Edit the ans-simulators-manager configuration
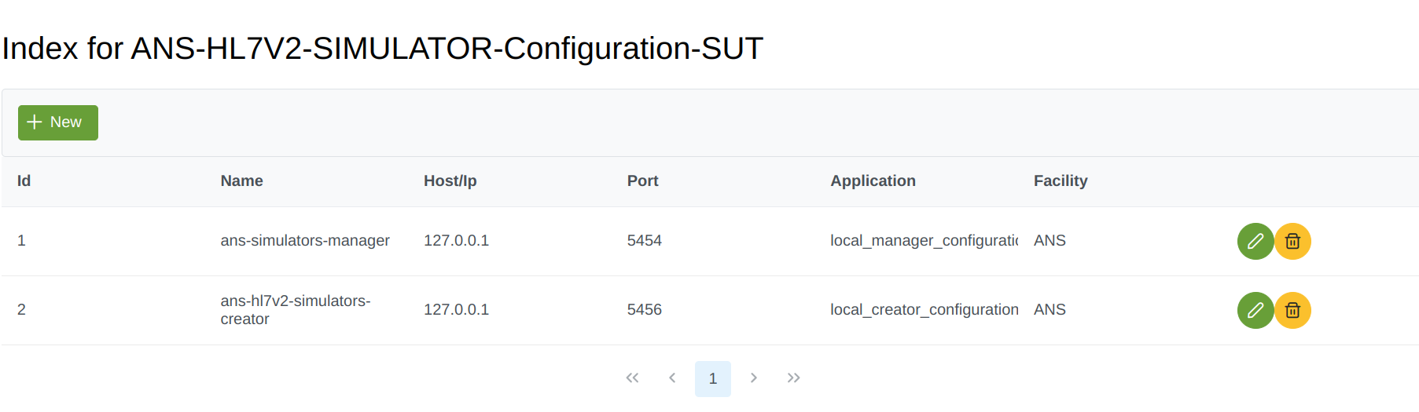Screen dimensions: 1419x412 (x=1255, y=241)
